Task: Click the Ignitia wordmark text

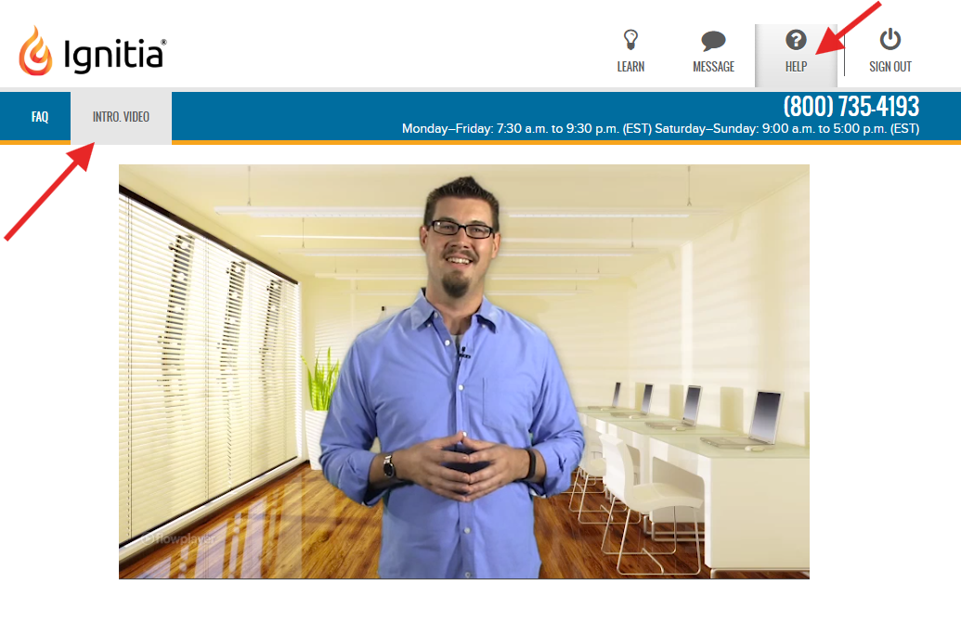Action: point(114,56)
